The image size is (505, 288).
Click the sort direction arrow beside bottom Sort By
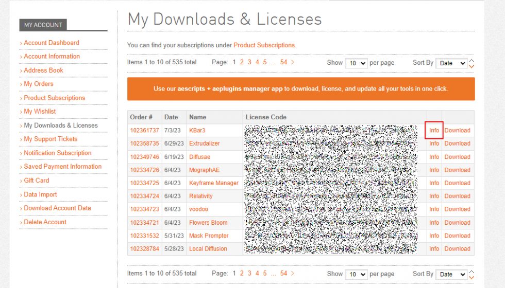[472, 275]
